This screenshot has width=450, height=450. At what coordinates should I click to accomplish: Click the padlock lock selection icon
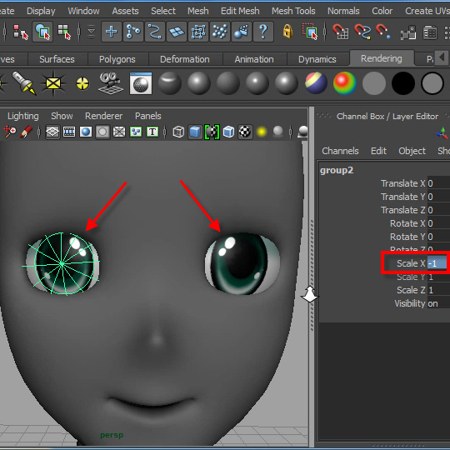pyautogui.click(x=287, y=32)
